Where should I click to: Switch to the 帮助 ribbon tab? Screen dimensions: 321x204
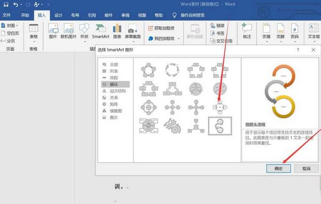(158, 15)
